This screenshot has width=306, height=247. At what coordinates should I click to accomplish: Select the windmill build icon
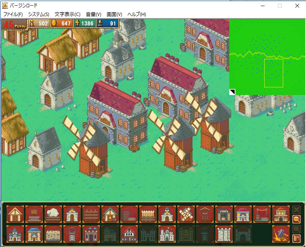click(x=186, y=214)
